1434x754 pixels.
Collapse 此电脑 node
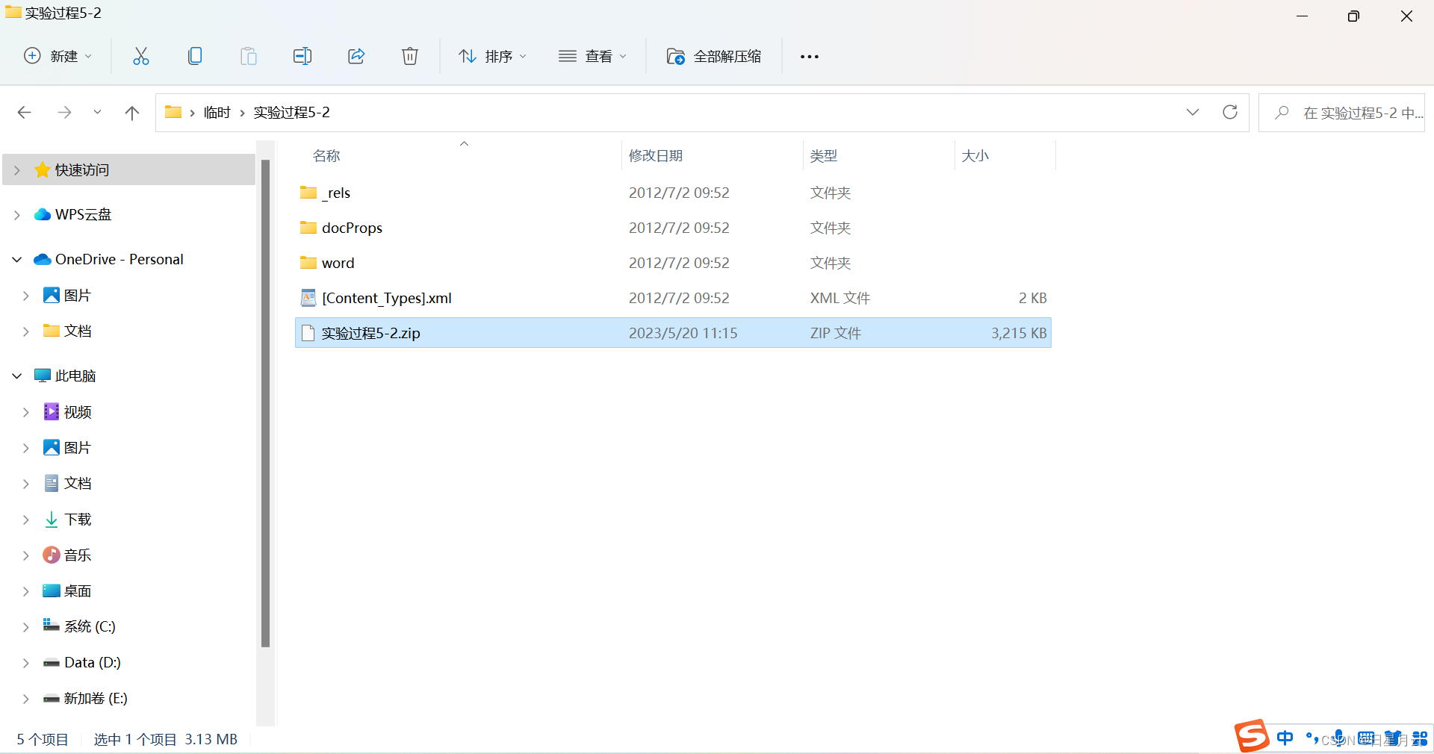[x=17, y=376]
